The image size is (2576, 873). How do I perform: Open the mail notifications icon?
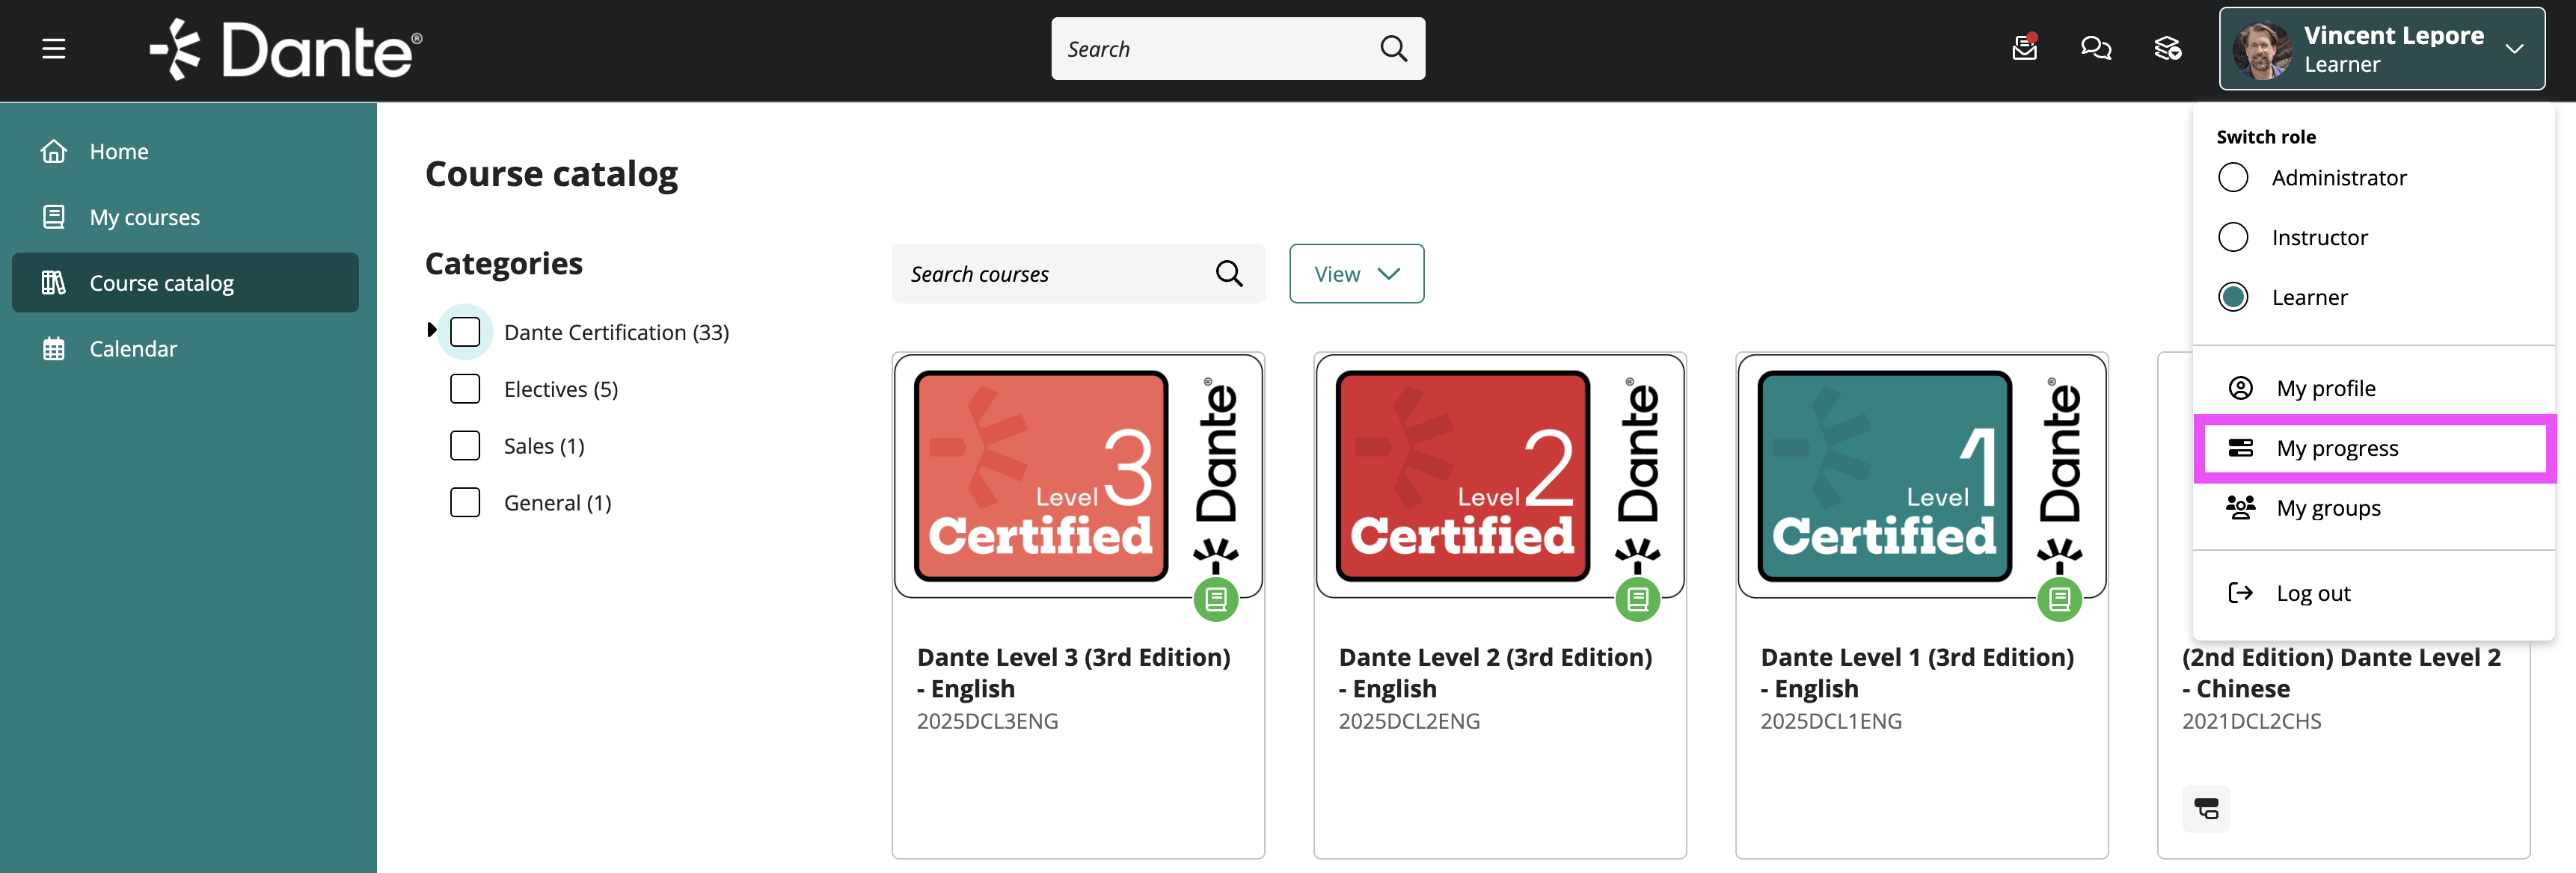2024,48
